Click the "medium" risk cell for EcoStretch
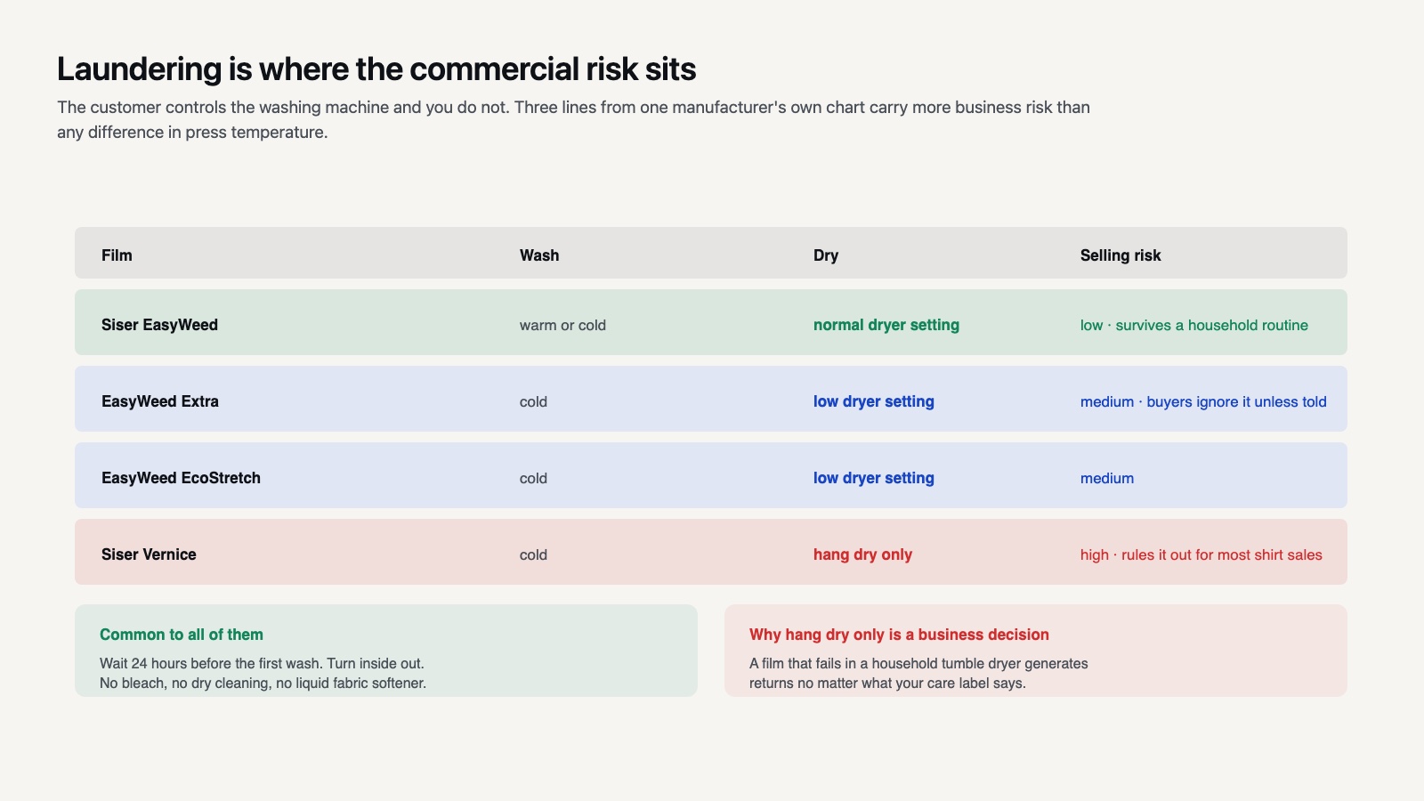Viewport: 1424px width, 801px height. (1107, 478)
